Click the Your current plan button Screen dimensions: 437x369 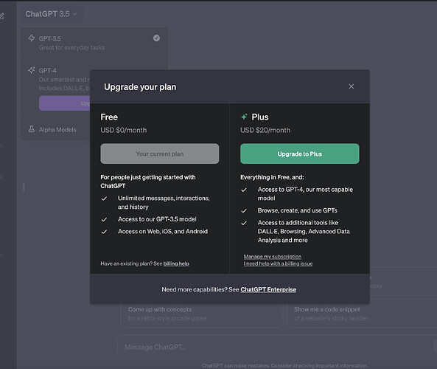pyautogui.click(x=160, y=154)
